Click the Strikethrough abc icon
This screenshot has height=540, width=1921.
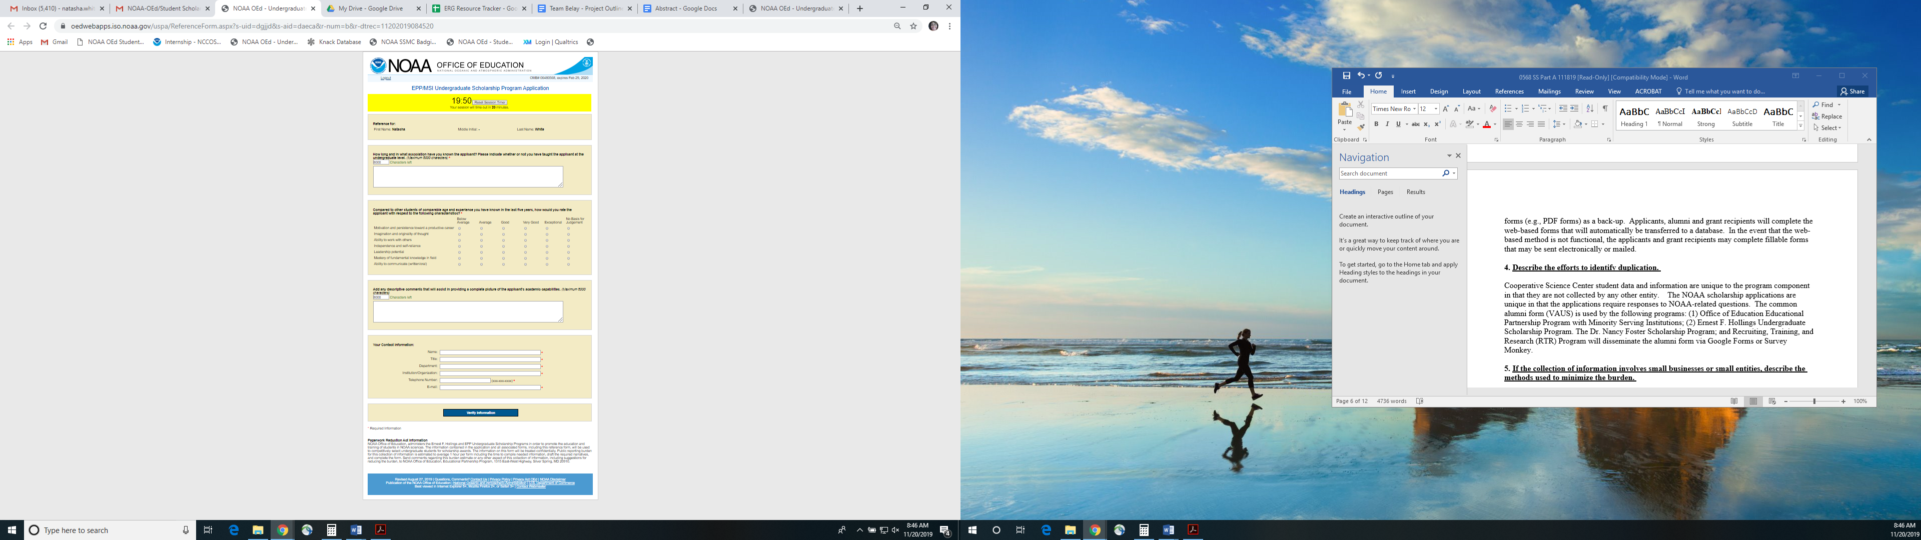[1415, 124]
